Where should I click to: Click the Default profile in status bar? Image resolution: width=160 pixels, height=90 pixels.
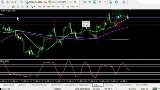(58, 89)
